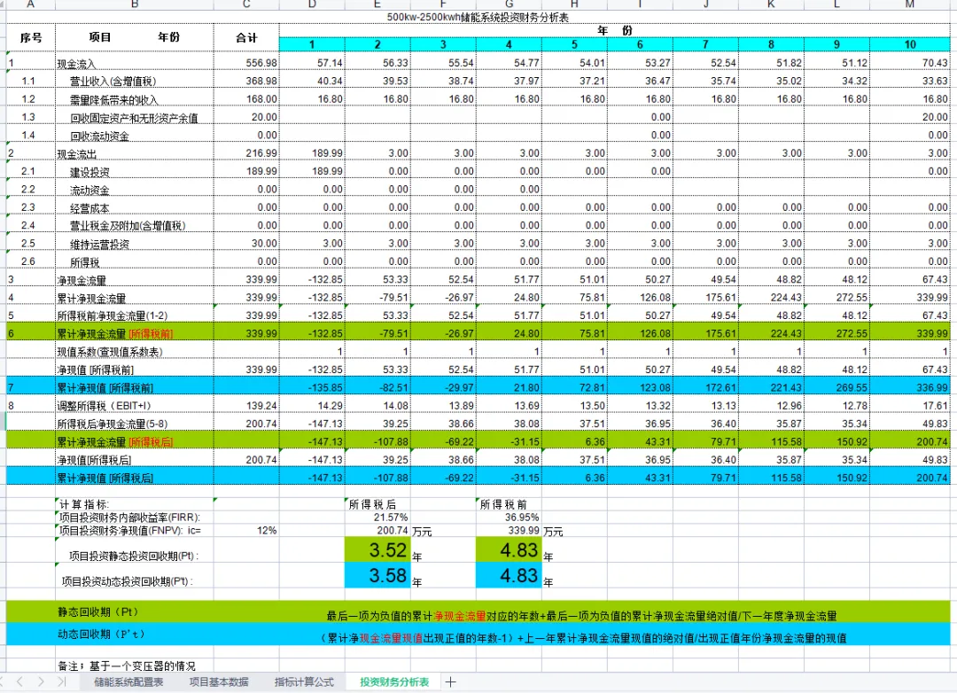
Task: Select the 现金流出 row label
Action: coord(76,154)
